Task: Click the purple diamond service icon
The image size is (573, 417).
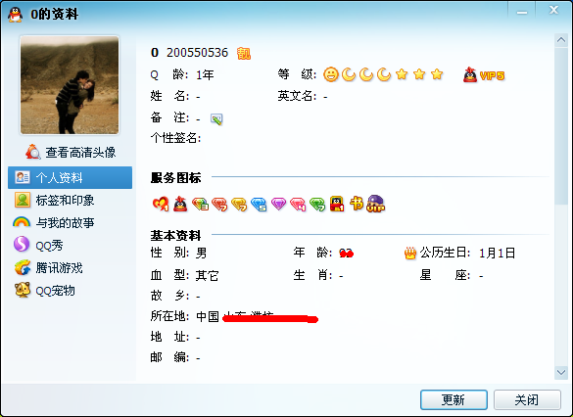Action: click(278, 204)
